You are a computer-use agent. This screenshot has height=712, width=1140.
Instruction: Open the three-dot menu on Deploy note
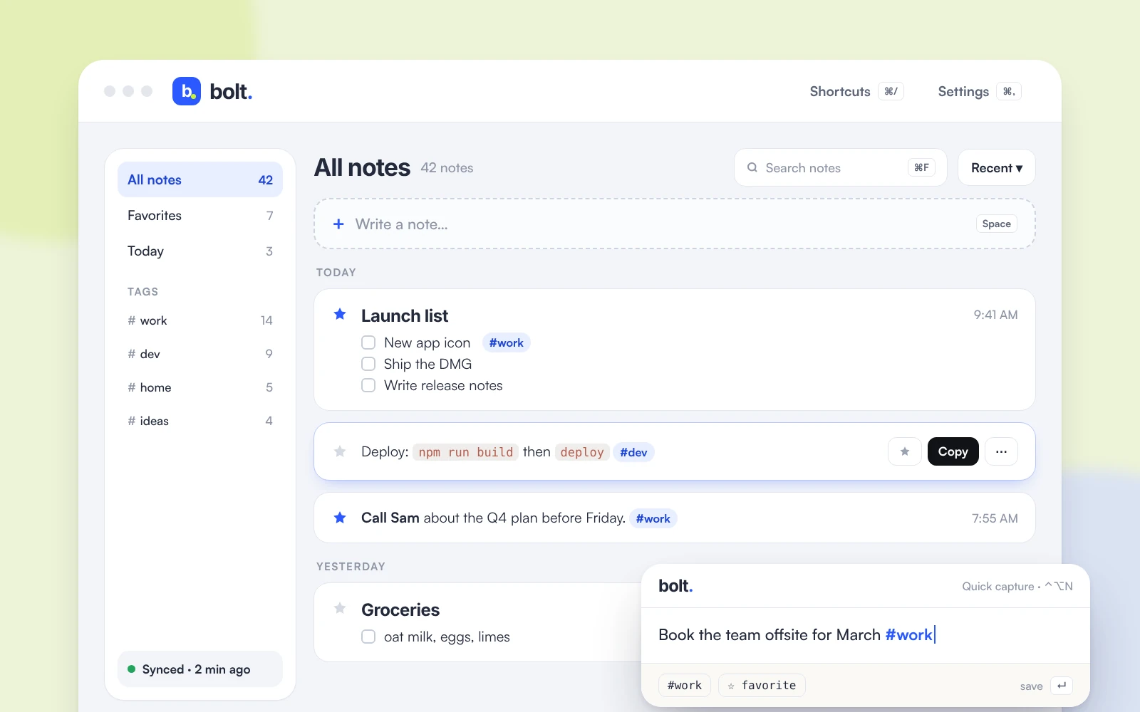pyautogui.click(x=1001, y=451)
